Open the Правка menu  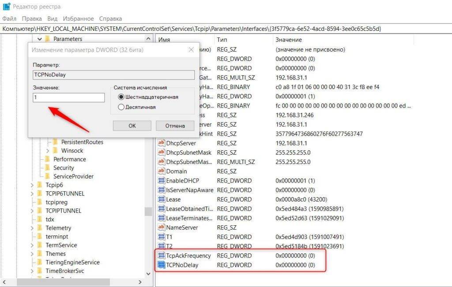(32, 19)
